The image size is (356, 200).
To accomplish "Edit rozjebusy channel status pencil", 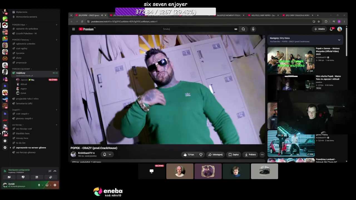I will (32, 76).
